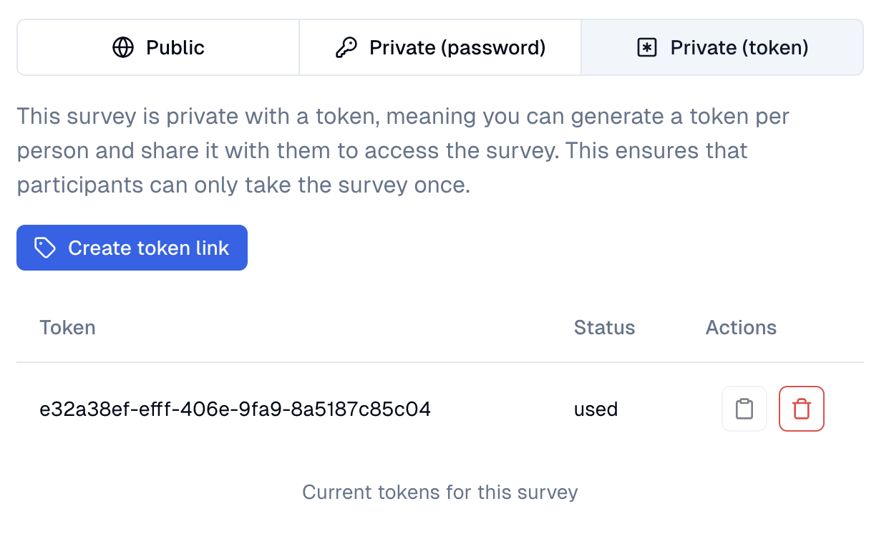The width and height of the screenshot is (889, 534).
Task: Copy the token with the clipboard icon
Action: (x=744, y=409)
